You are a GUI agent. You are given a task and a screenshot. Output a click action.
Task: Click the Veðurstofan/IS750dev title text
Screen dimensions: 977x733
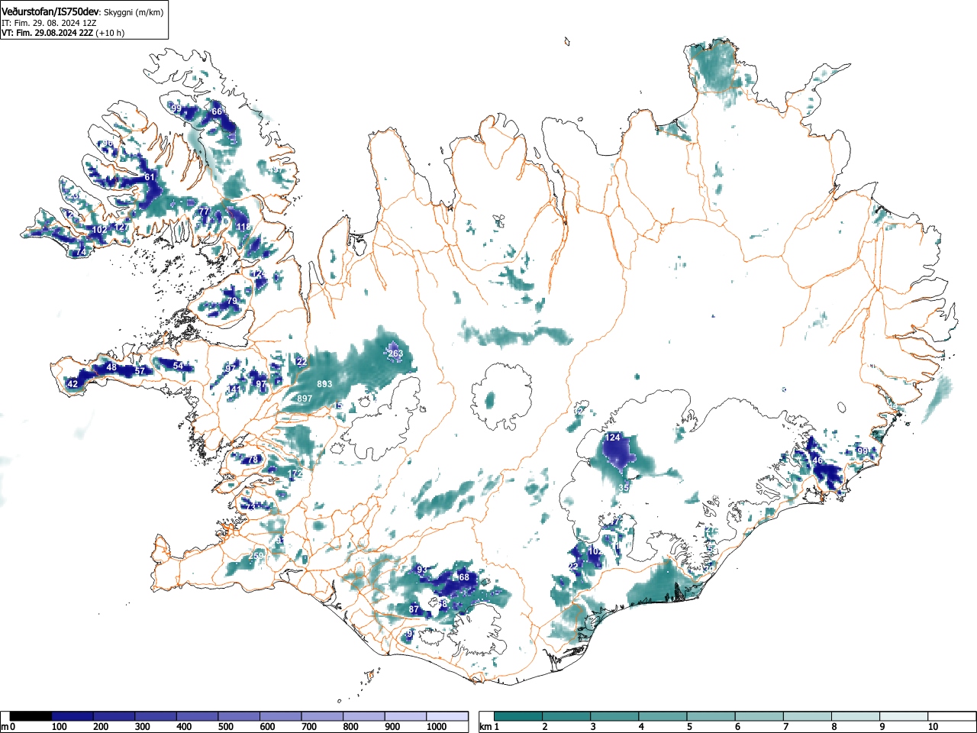50,11
